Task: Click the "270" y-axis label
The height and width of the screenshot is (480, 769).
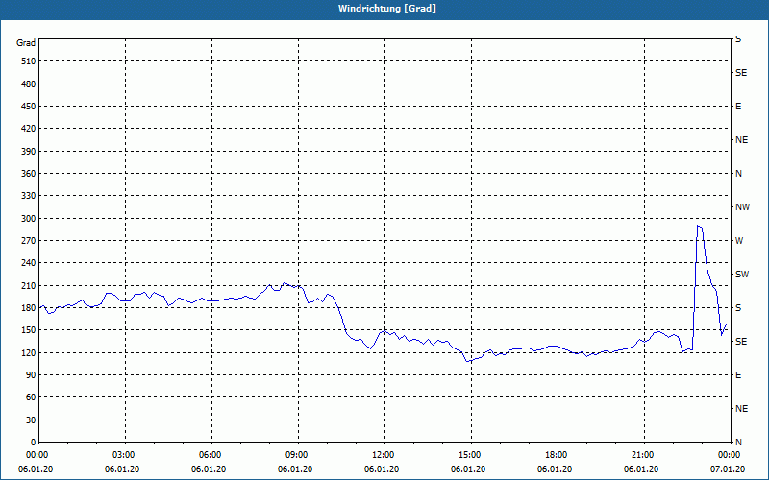Action: [x=29, y=241]
